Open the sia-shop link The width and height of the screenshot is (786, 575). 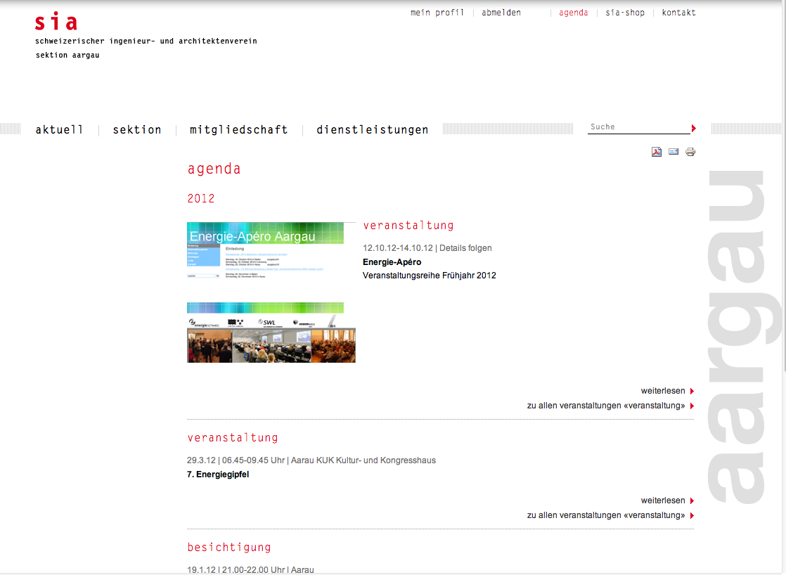[x=625, y=13]
